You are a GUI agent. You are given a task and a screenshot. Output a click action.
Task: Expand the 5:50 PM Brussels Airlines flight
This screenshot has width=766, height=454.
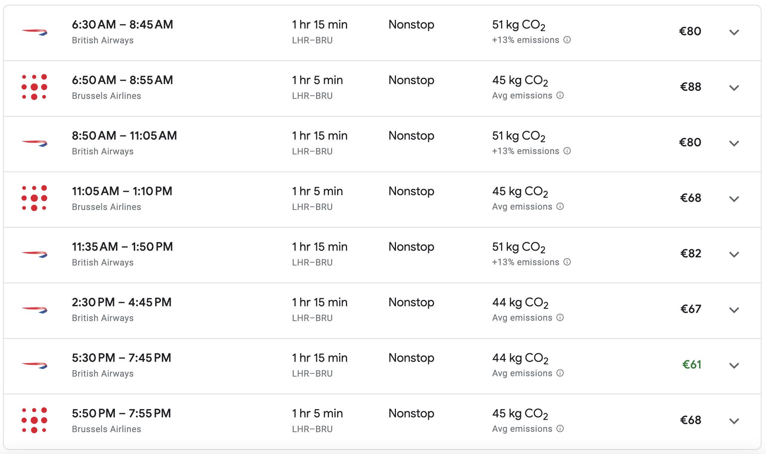pyautogui.click(x=734, y=421)
